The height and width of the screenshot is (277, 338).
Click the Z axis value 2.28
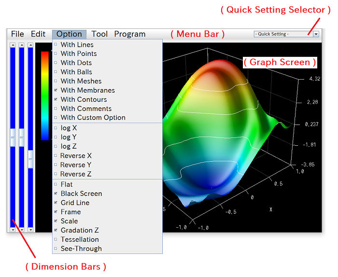[x=312, y=102]
